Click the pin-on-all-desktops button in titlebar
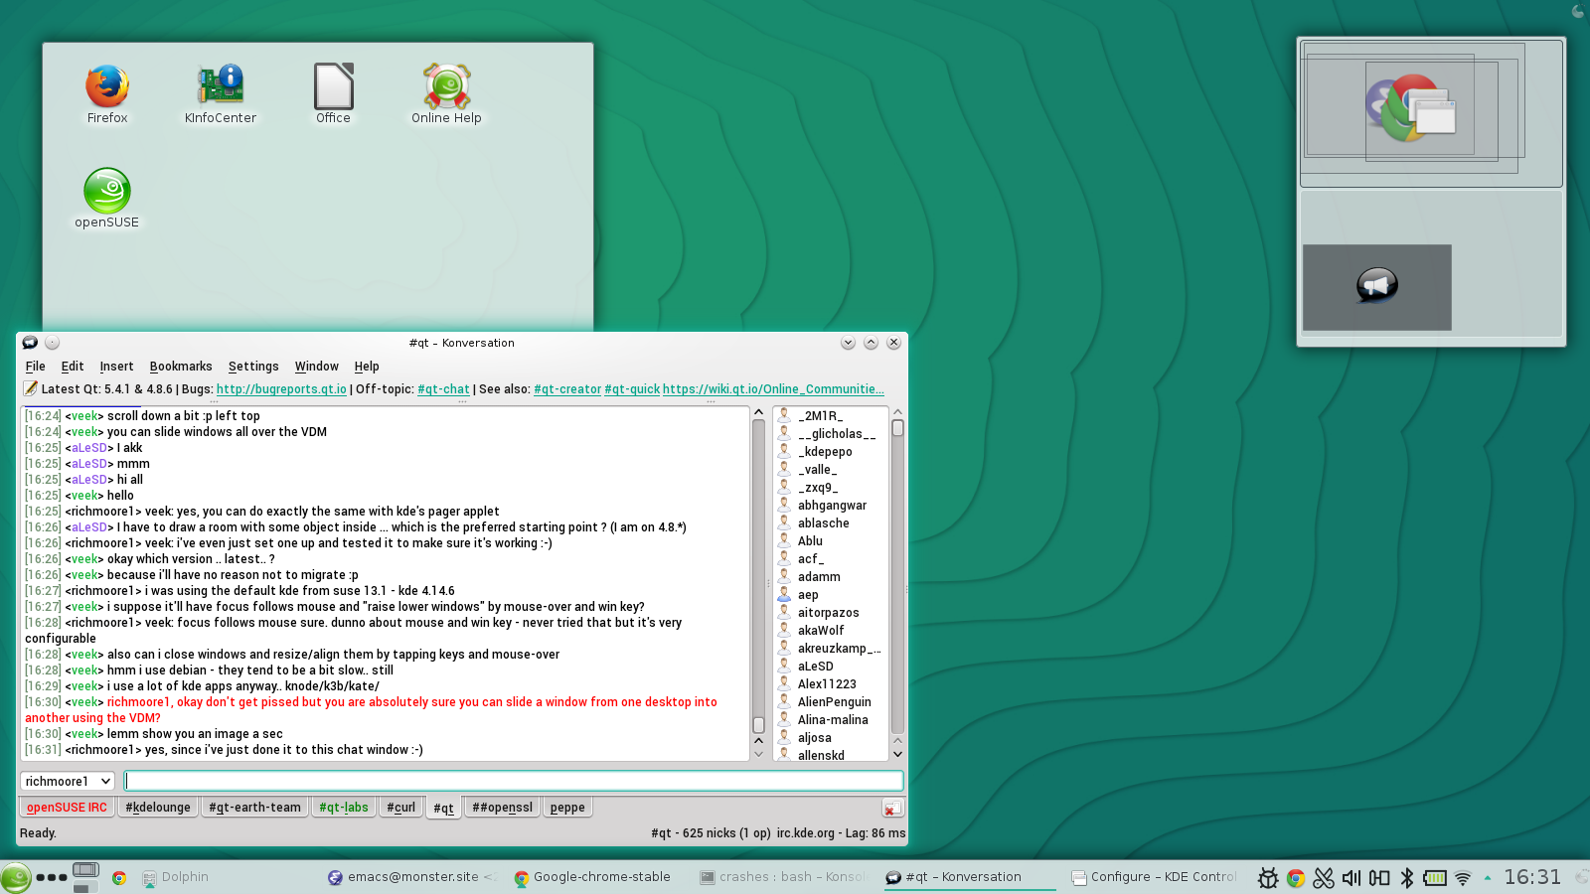1590x894 pixels. 53,343
